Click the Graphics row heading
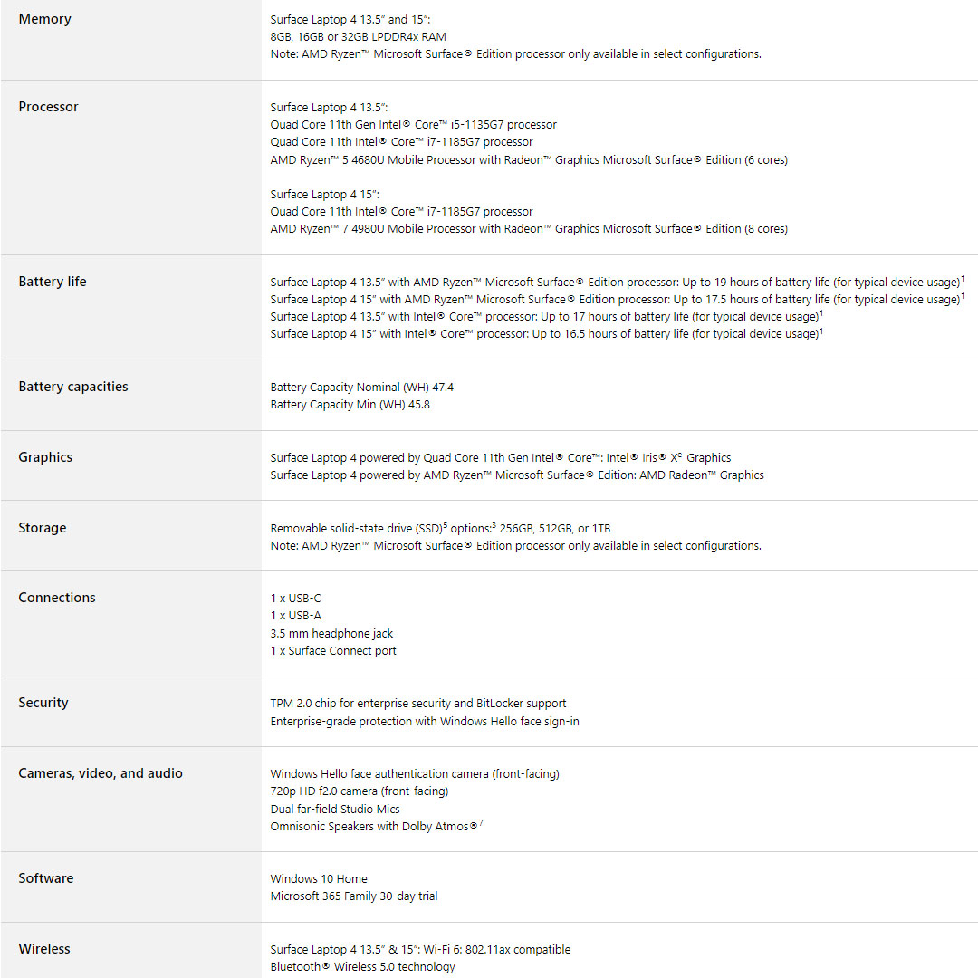 coord(45,457)
